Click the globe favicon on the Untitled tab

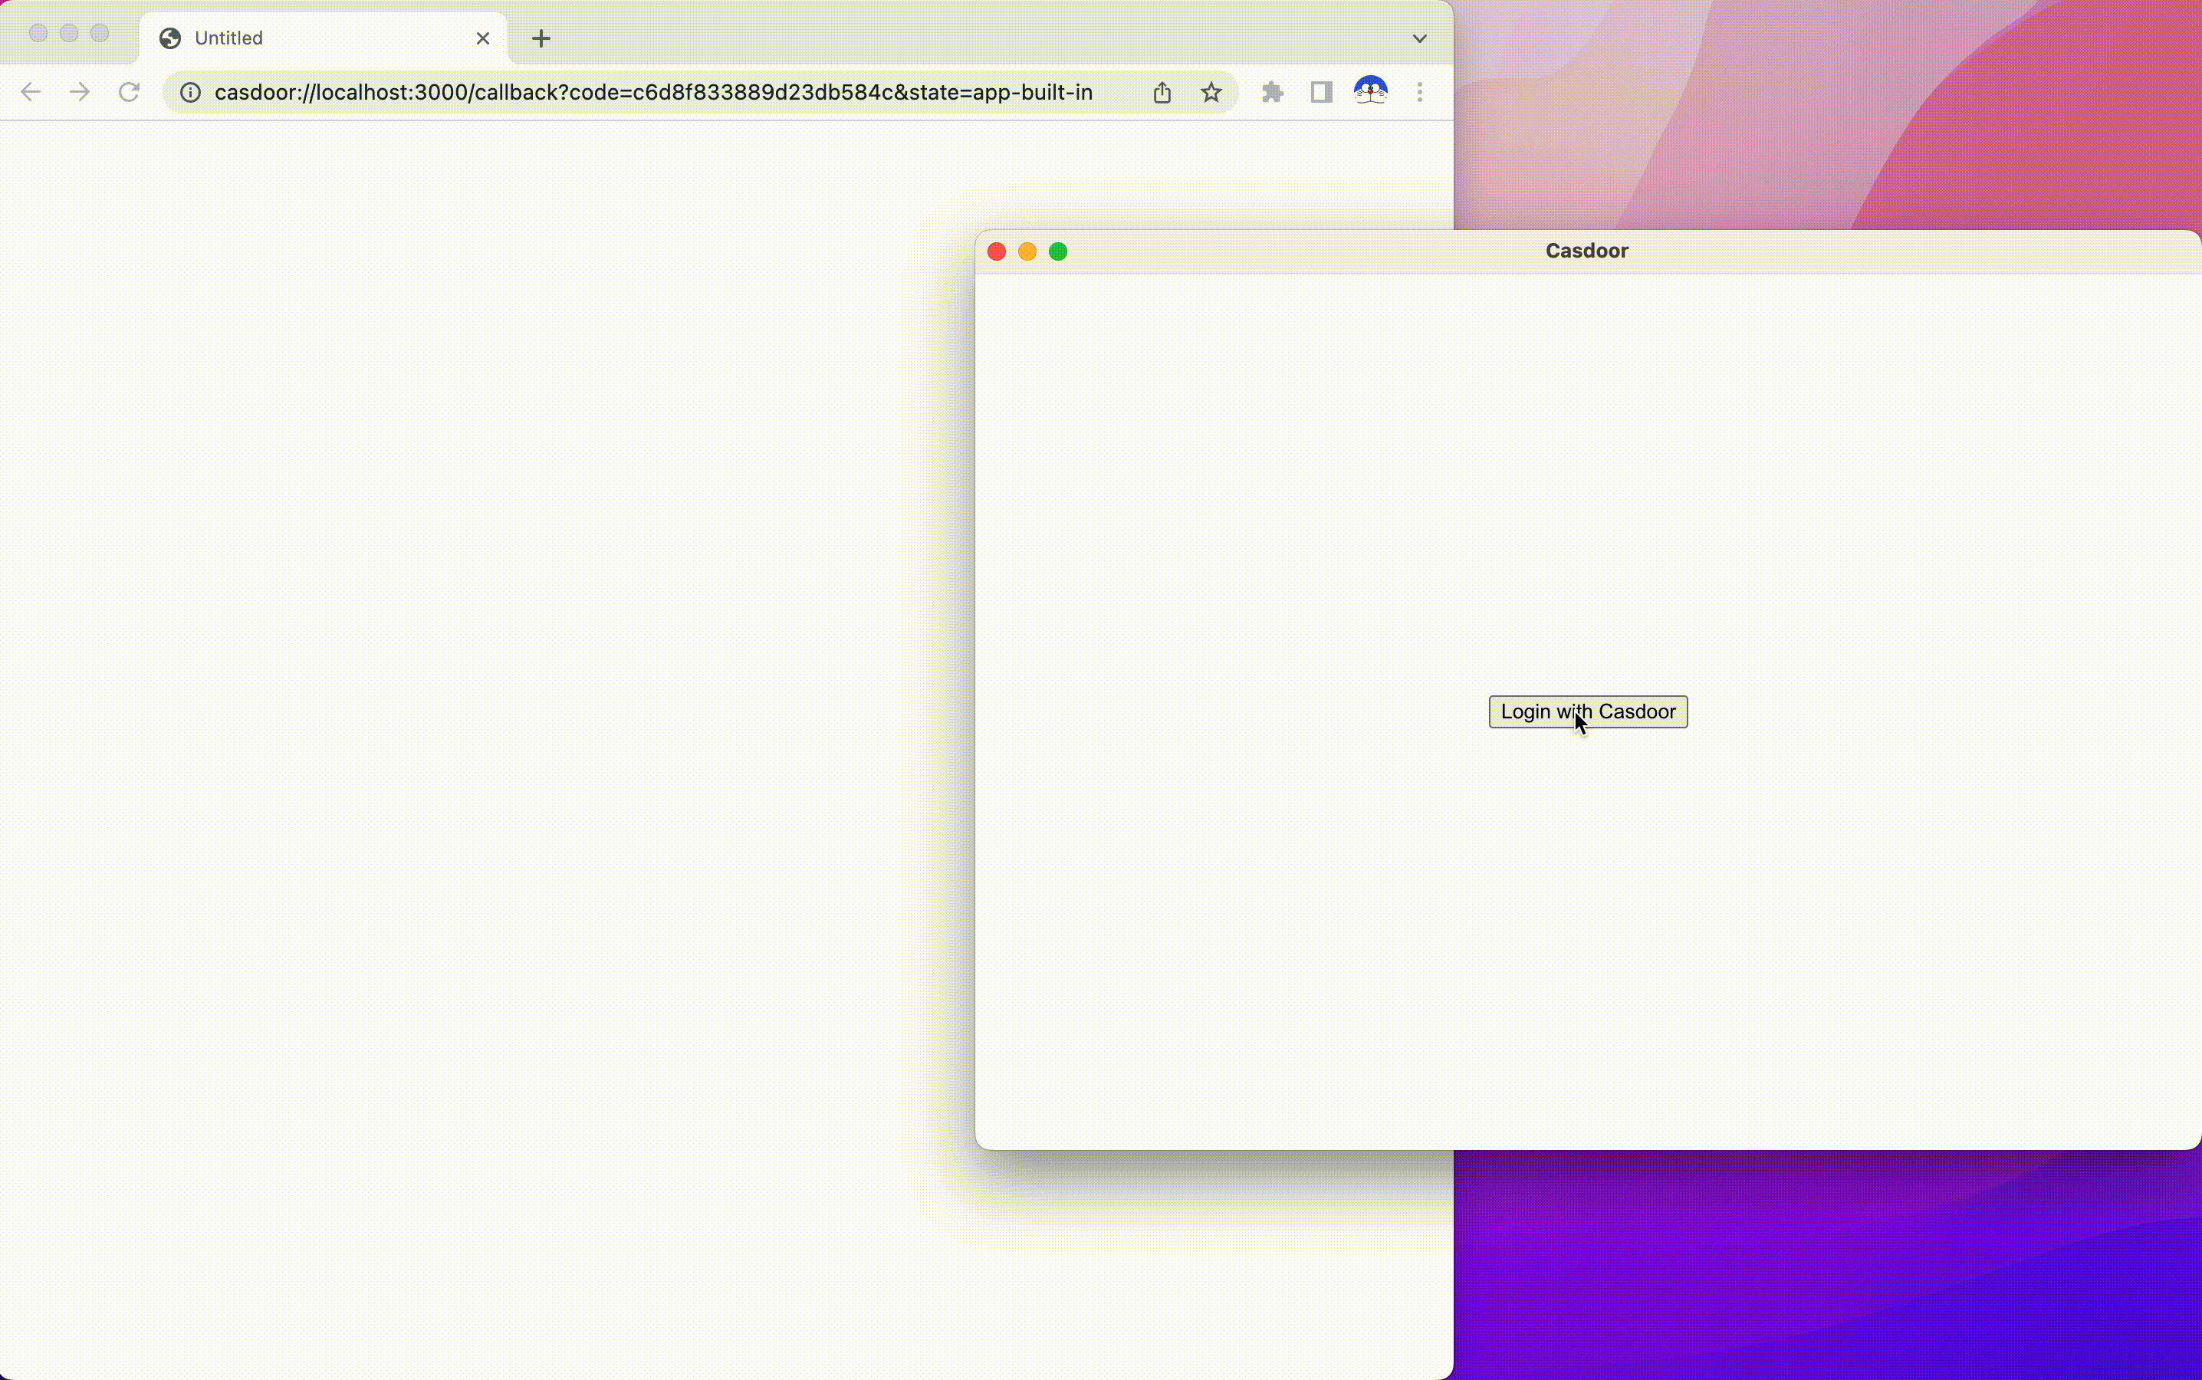point(169,38)
